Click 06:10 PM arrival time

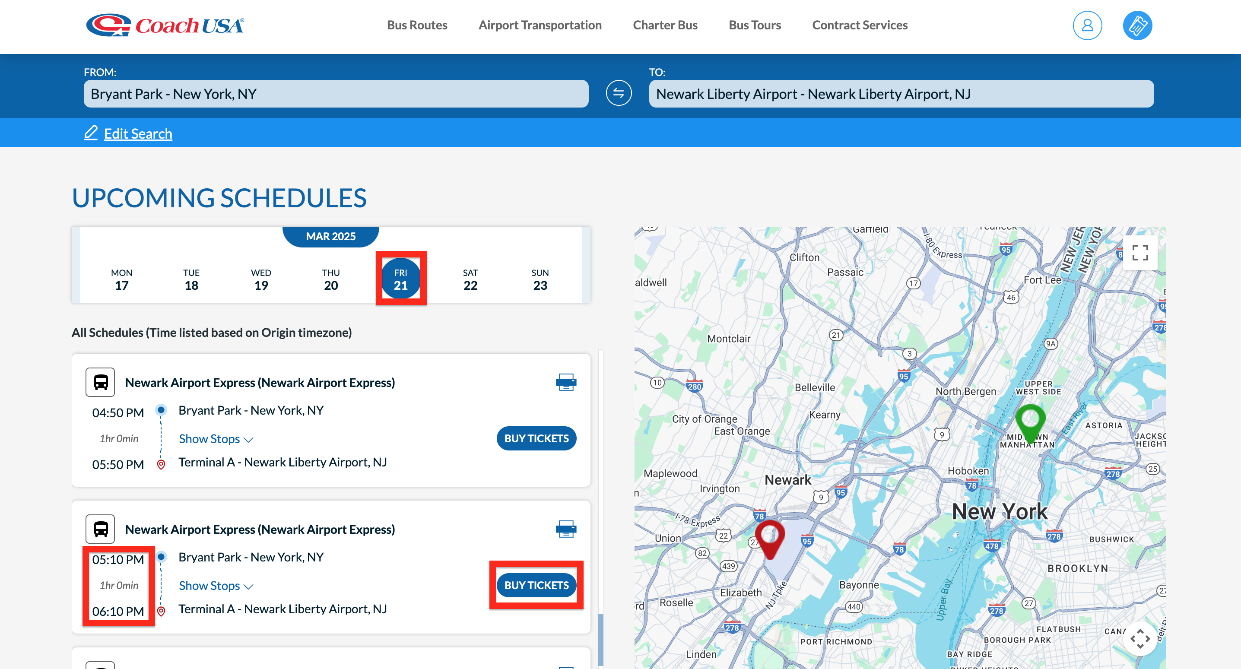(118, 611)
